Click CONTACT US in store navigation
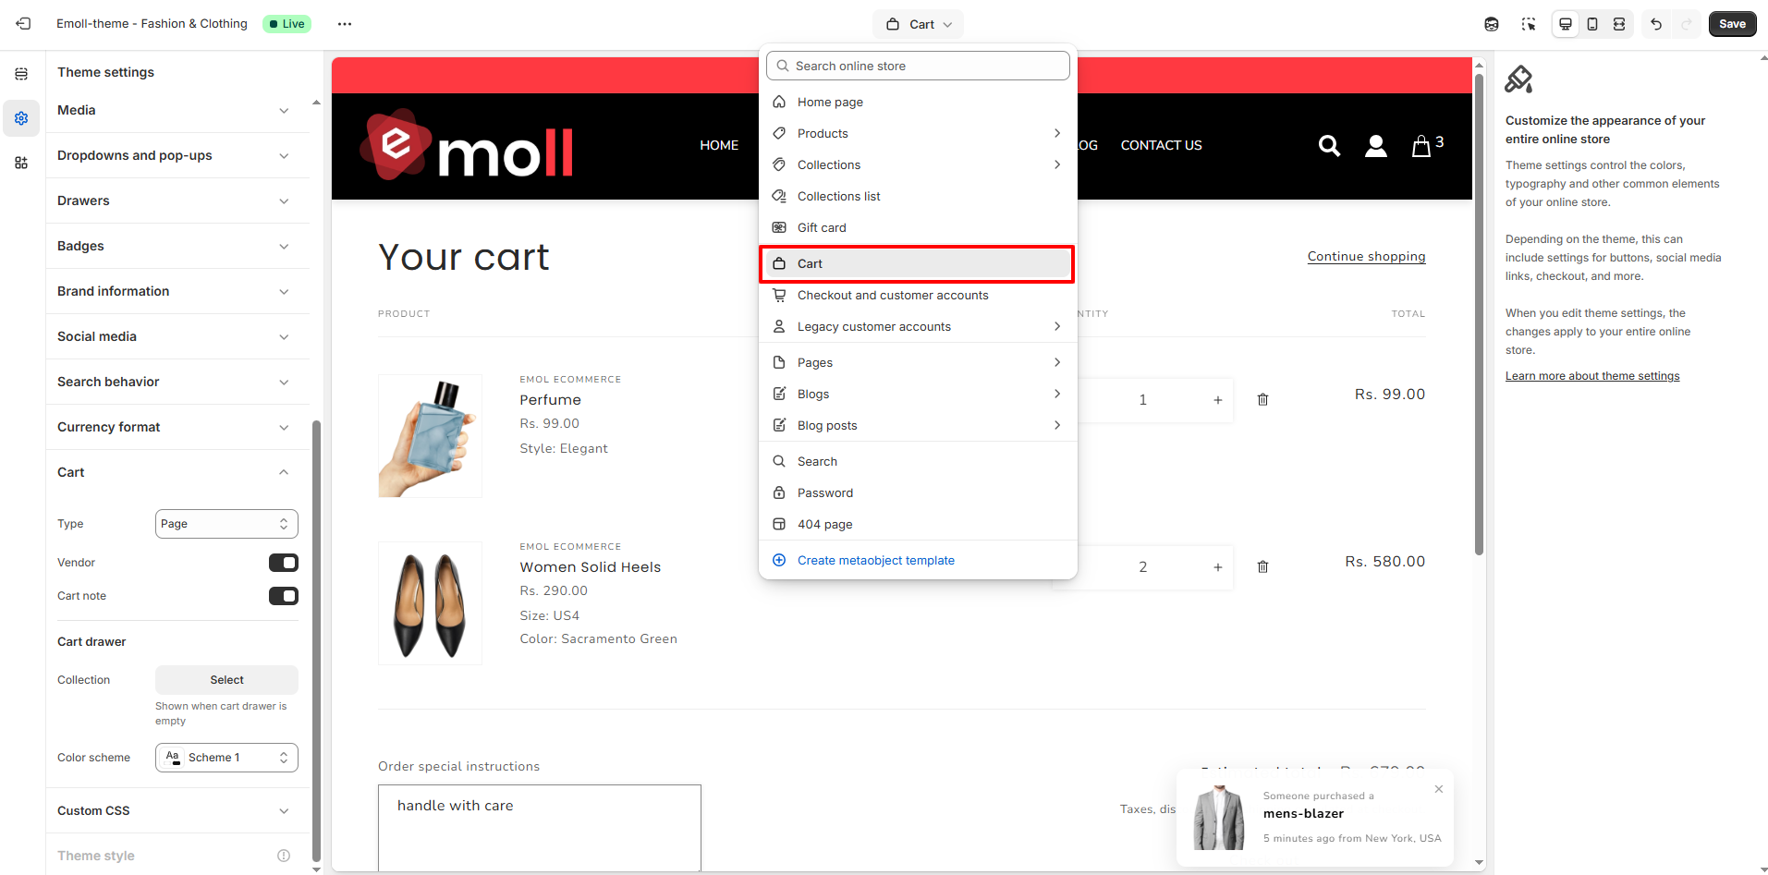This screenshot has width=1768, height=875. (x=1161, y=145)
